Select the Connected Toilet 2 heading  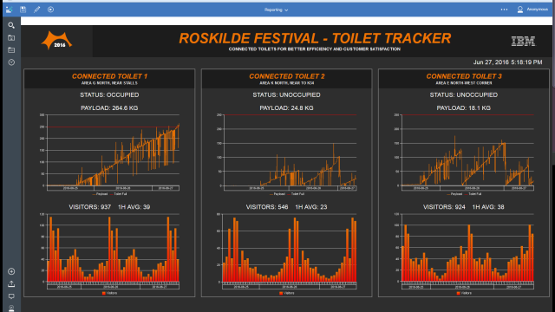[287, 76]
